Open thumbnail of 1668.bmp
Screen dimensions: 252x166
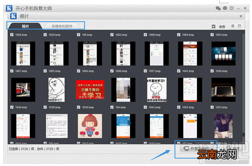coord(190,54)
